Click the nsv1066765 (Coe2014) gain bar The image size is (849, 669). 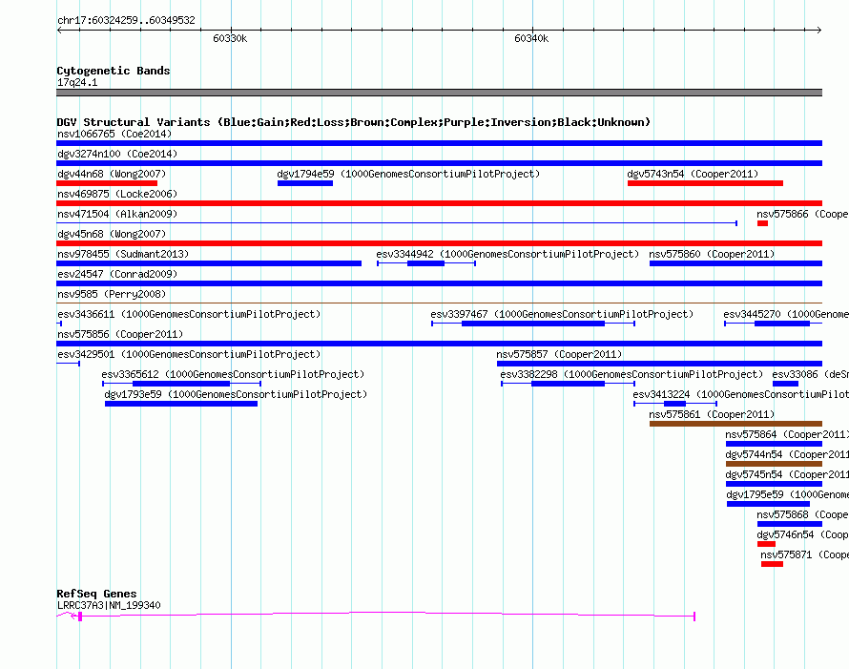[x=439, y=143]
